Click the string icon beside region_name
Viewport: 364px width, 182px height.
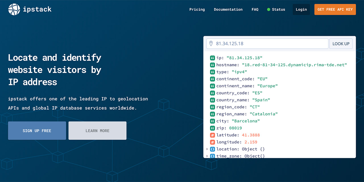click(212, 114)
